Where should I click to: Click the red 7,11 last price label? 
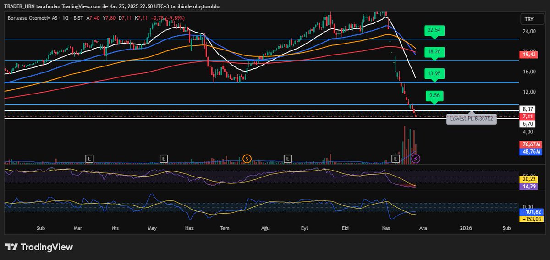coord(527,116)
